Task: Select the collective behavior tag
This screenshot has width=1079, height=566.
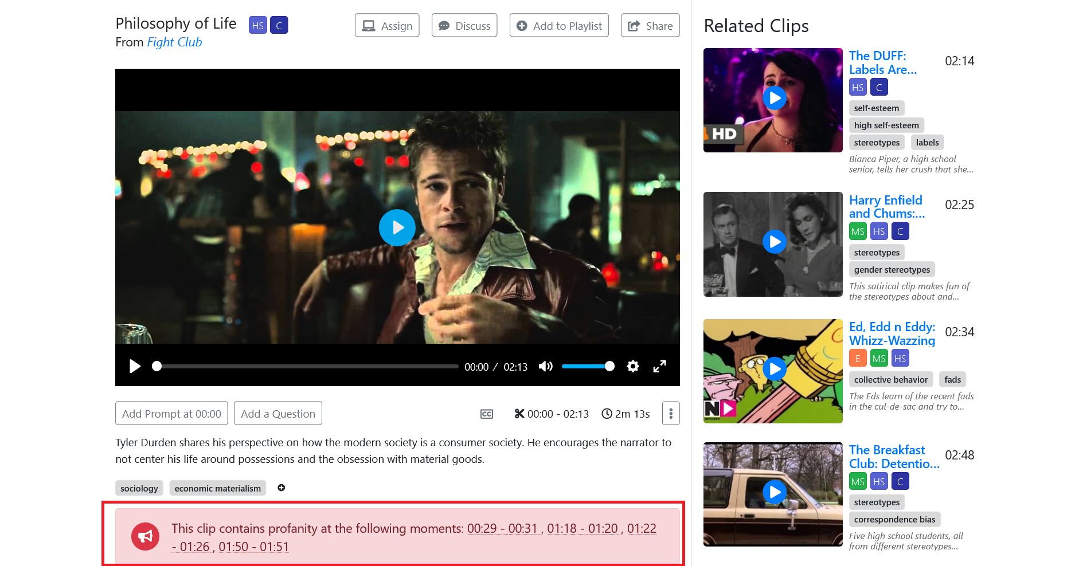Action: pos(891,379)
